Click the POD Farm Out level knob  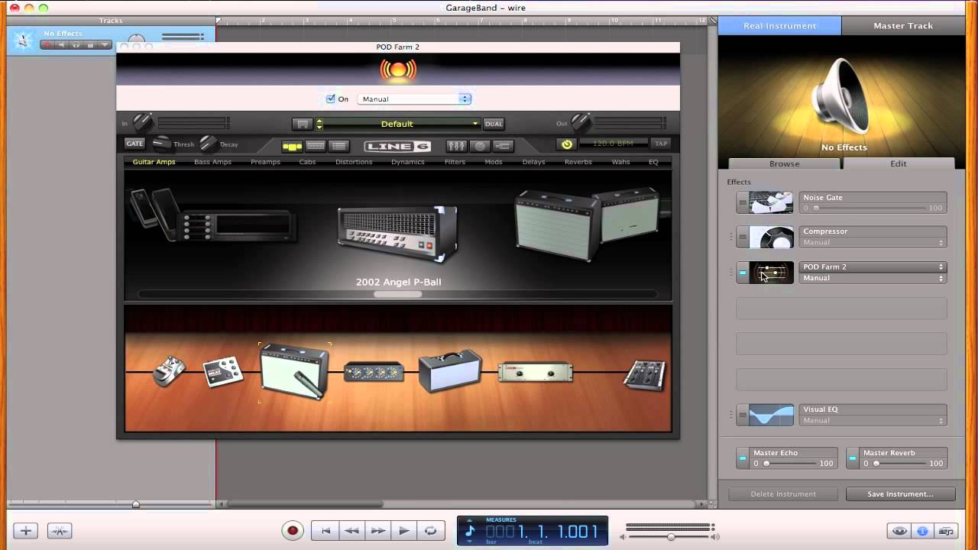coord(581,122)
